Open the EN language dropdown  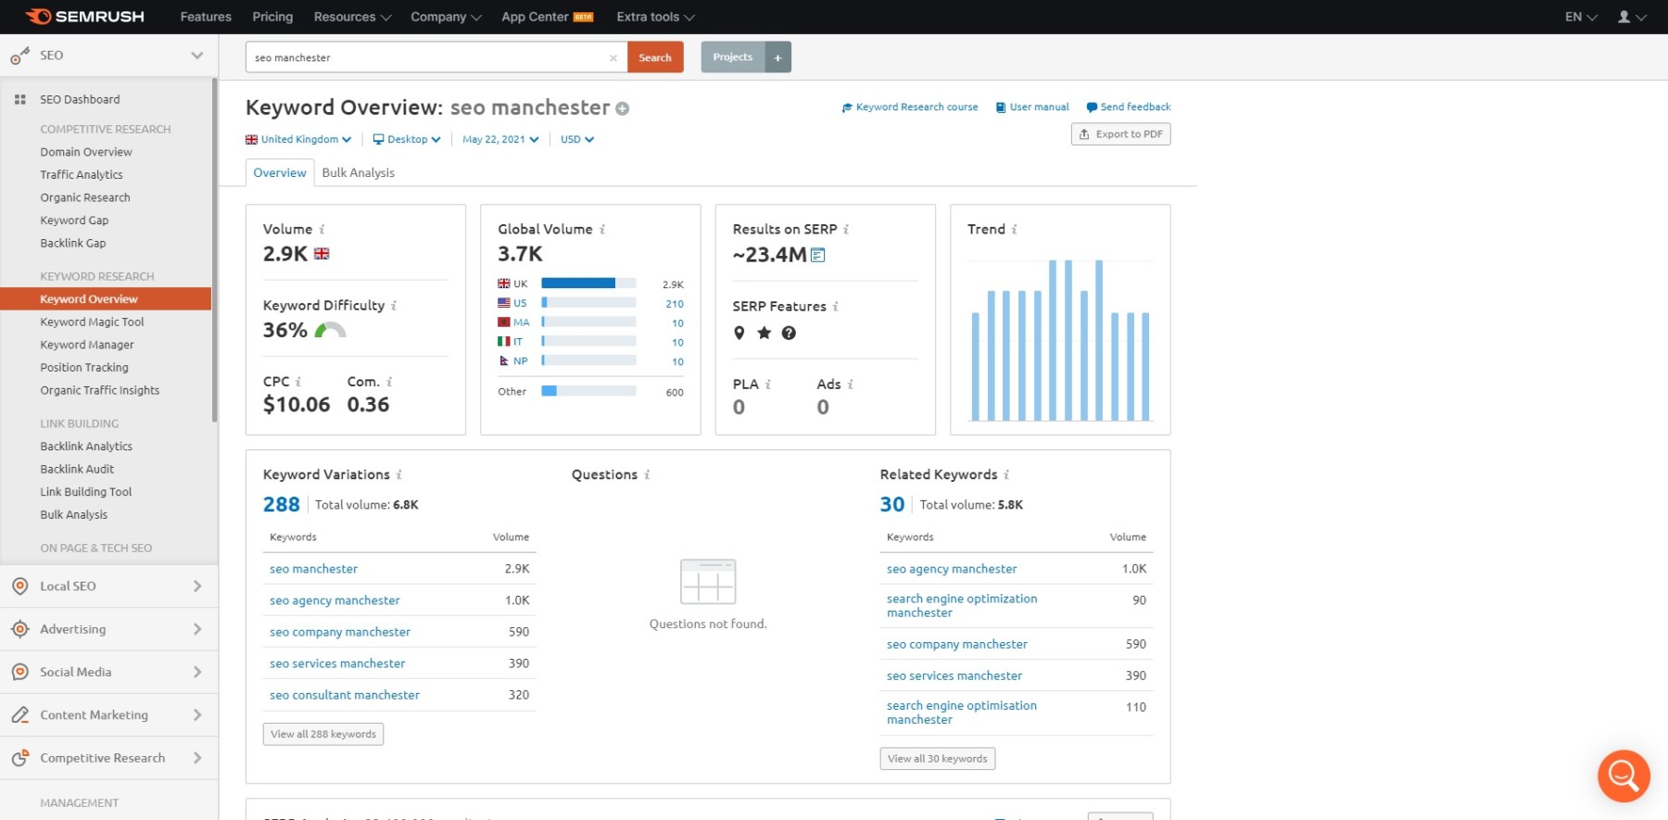click(x=1581, y=17)
